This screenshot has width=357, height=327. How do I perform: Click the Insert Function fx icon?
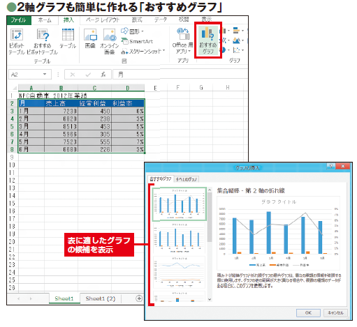coord(103,75)
